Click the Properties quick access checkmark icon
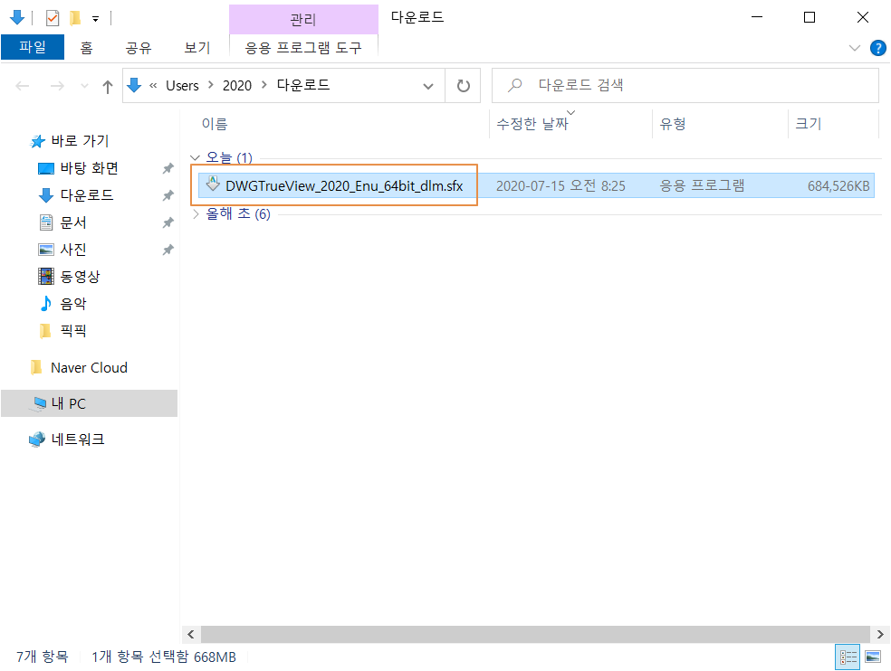891x671 pixels. [53, 18]
